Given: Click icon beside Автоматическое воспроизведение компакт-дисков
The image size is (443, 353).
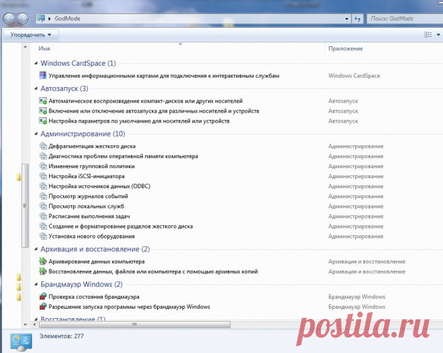Looking at the screenshot, I should point(43,100).
